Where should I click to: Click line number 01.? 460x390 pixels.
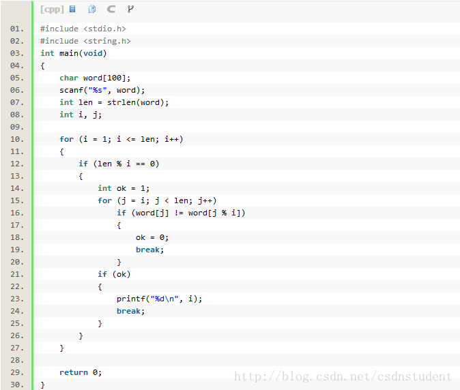(17, 29)
